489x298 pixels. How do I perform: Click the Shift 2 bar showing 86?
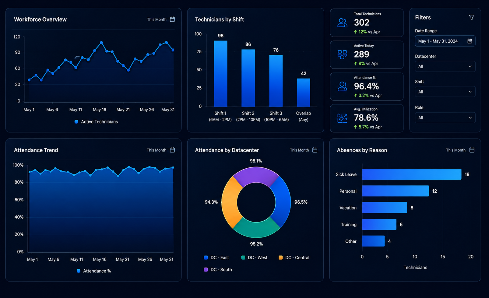[248, 78]
